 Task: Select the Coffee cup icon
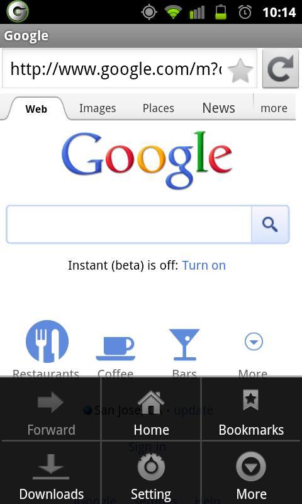coord(116,348)
